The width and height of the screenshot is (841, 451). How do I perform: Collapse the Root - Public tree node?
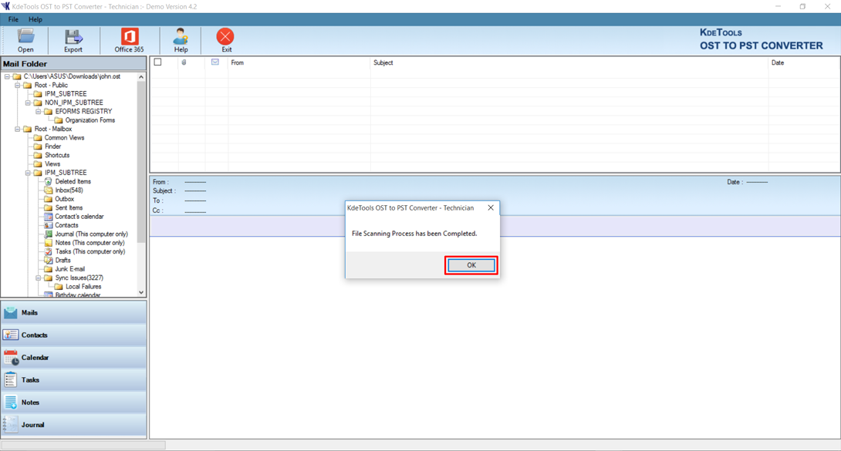pos(18,86)
